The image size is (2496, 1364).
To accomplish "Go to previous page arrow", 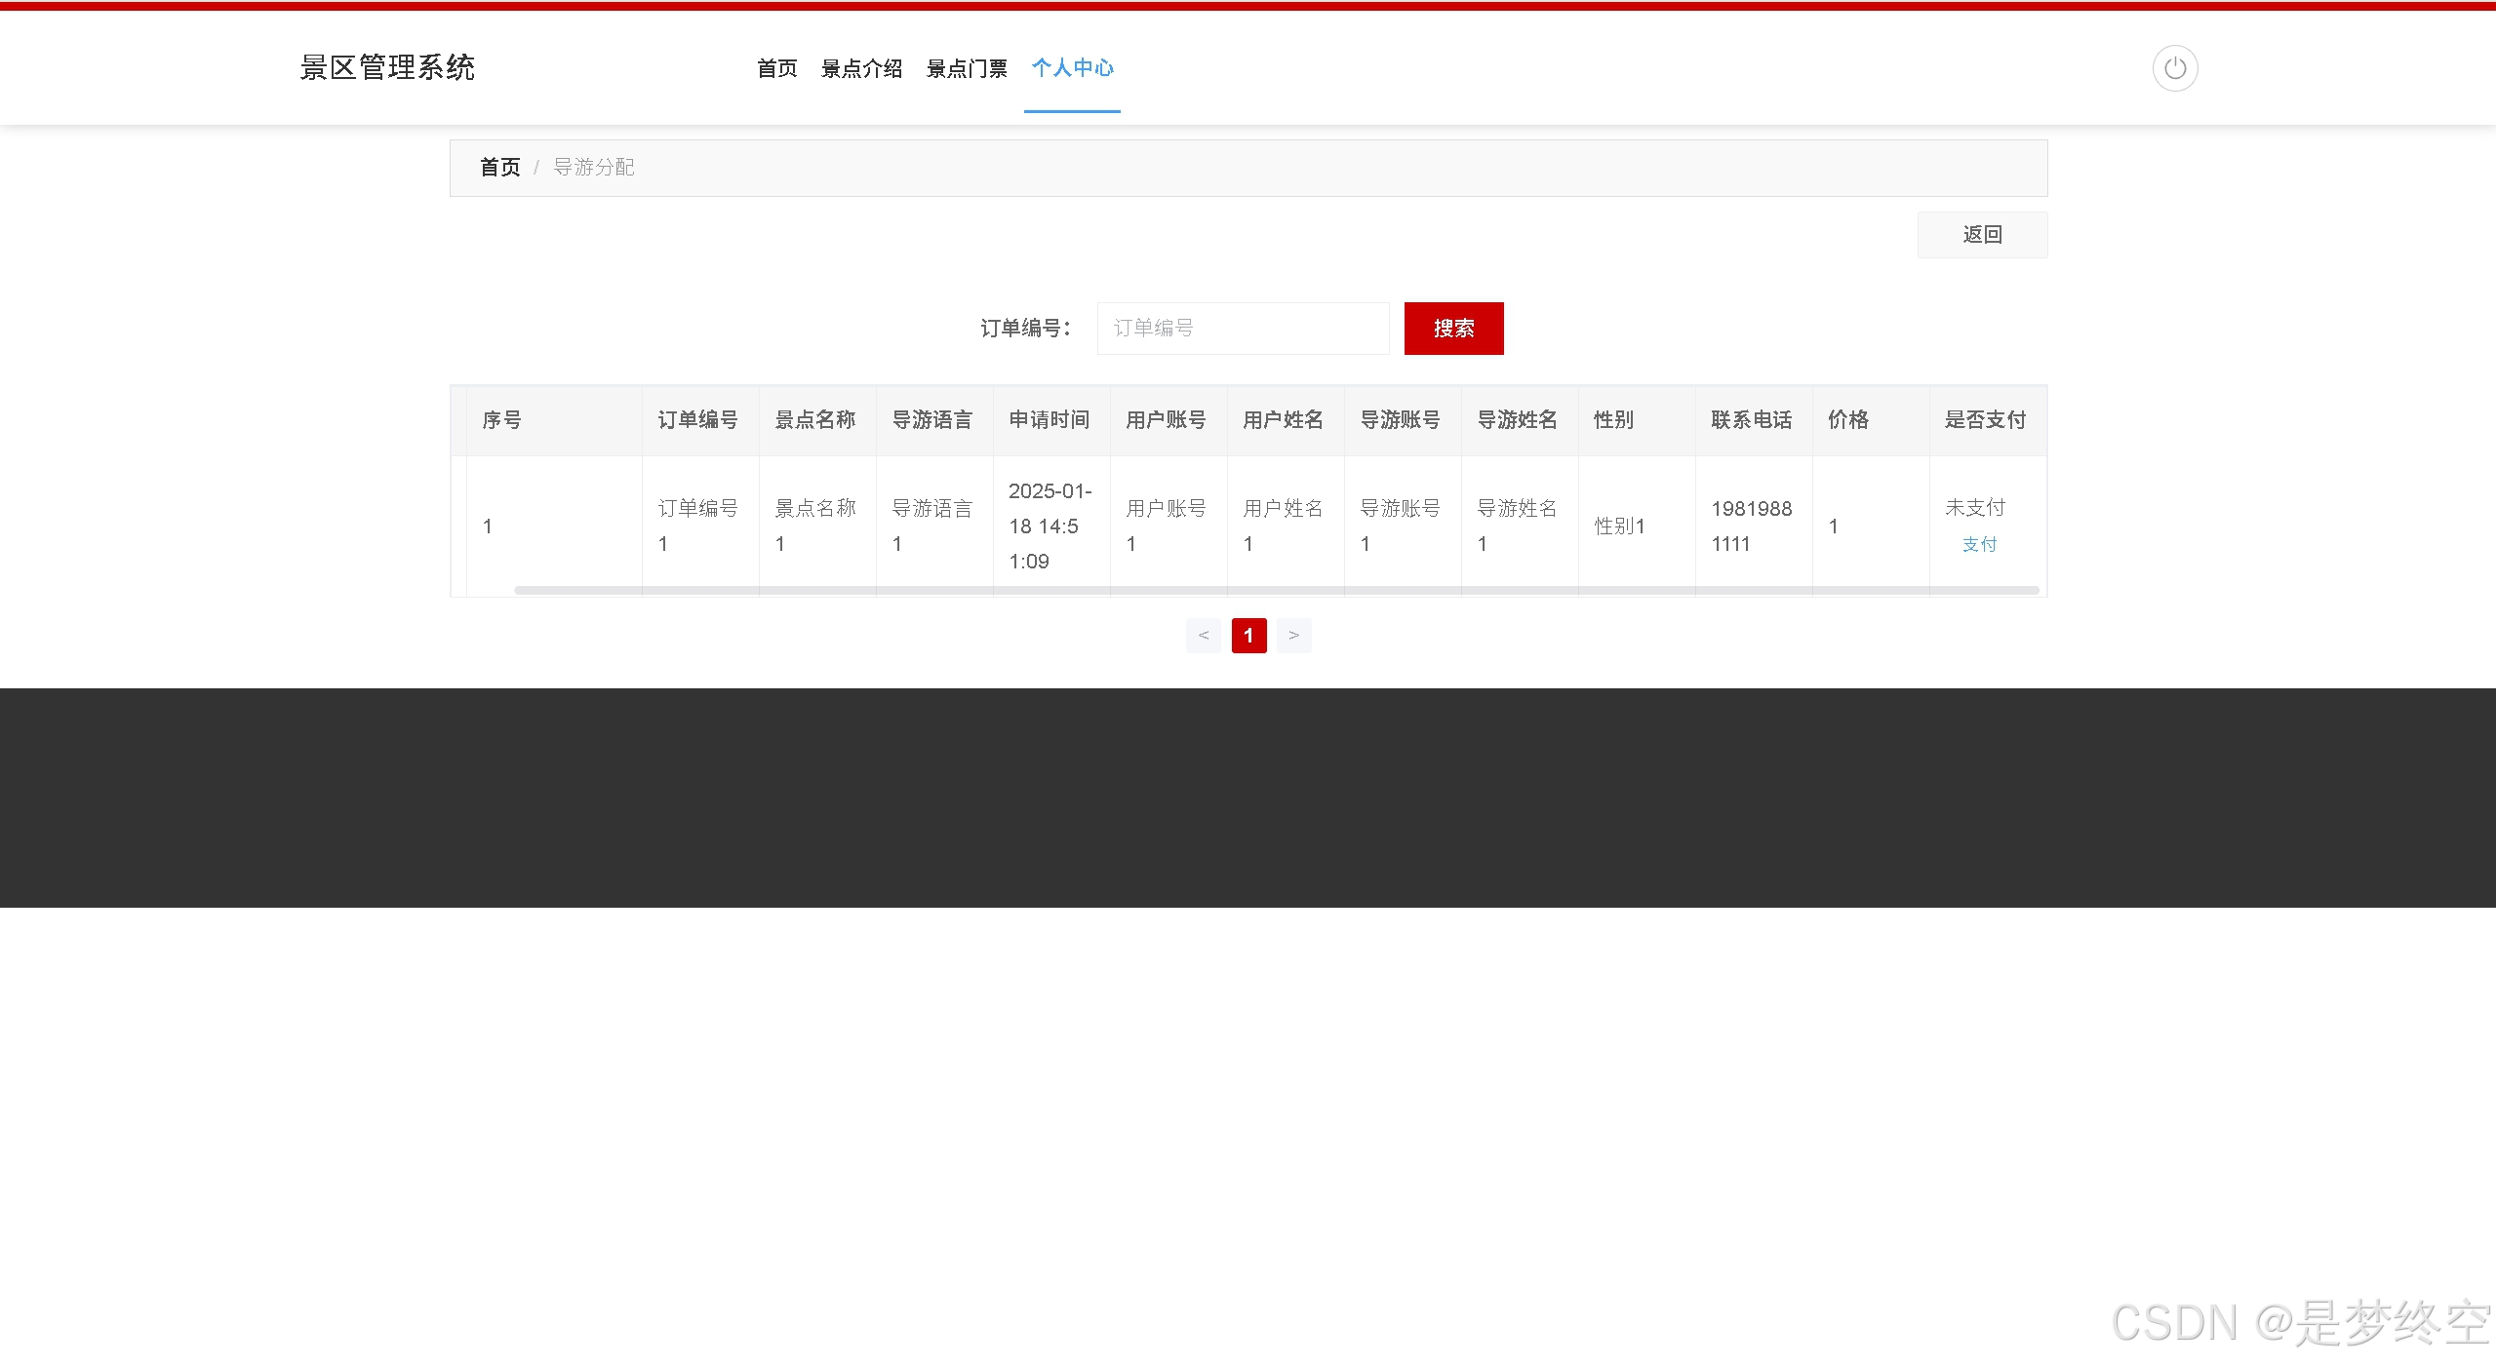I will [1203, 636].
